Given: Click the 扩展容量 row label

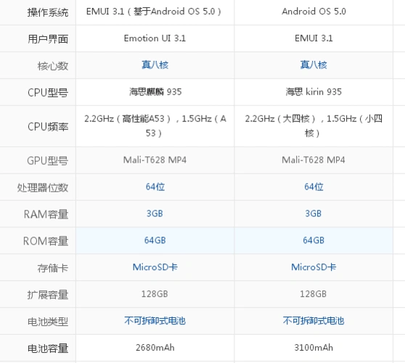Looking at the screenshot, I should [48, 295].
